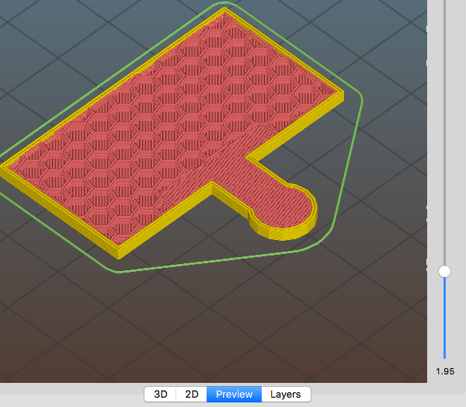
Task: Click the yellow perimeter wall at the front corner
Action: click(x=119, y=251)
